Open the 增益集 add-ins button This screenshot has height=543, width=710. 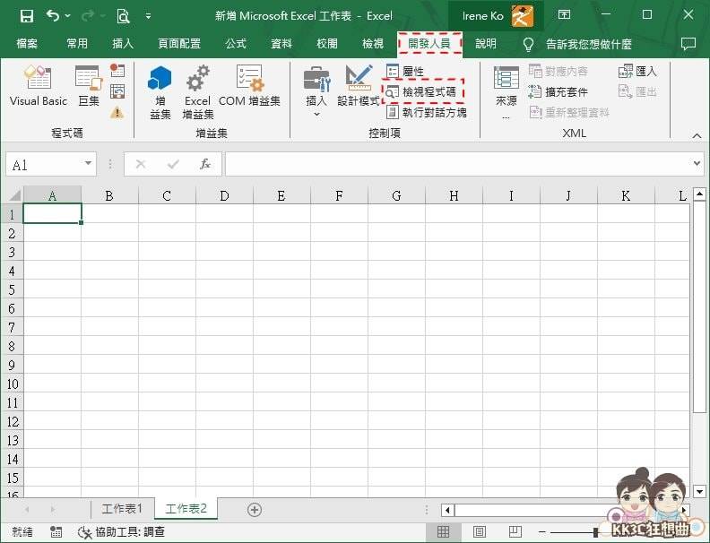(160, 92)
